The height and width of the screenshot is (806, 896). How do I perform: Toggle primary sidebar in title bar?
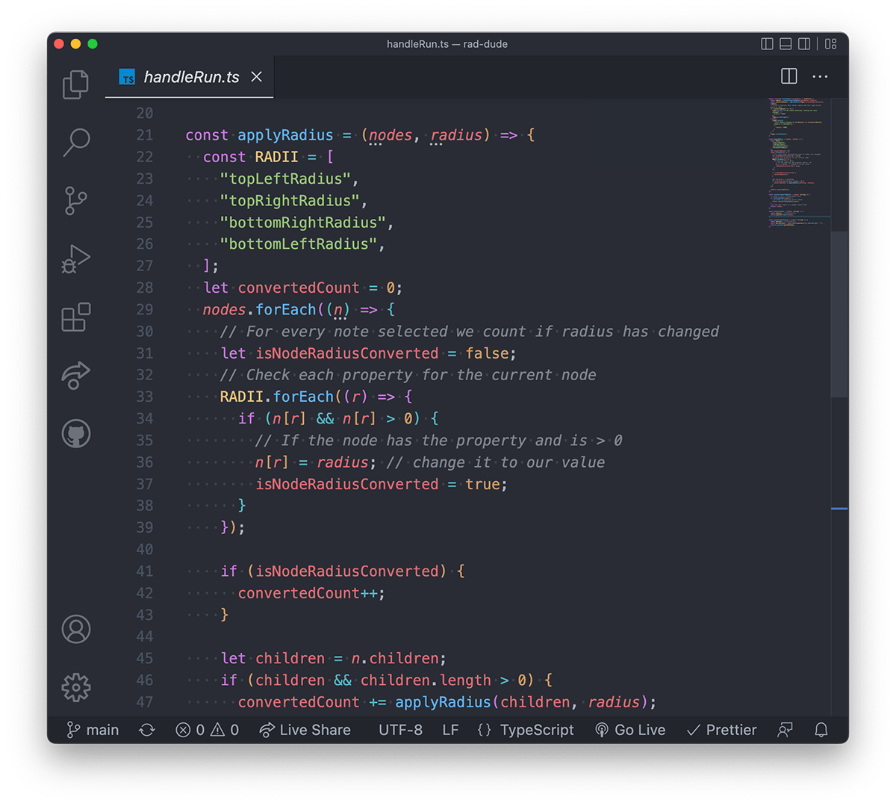click(767, 44)
